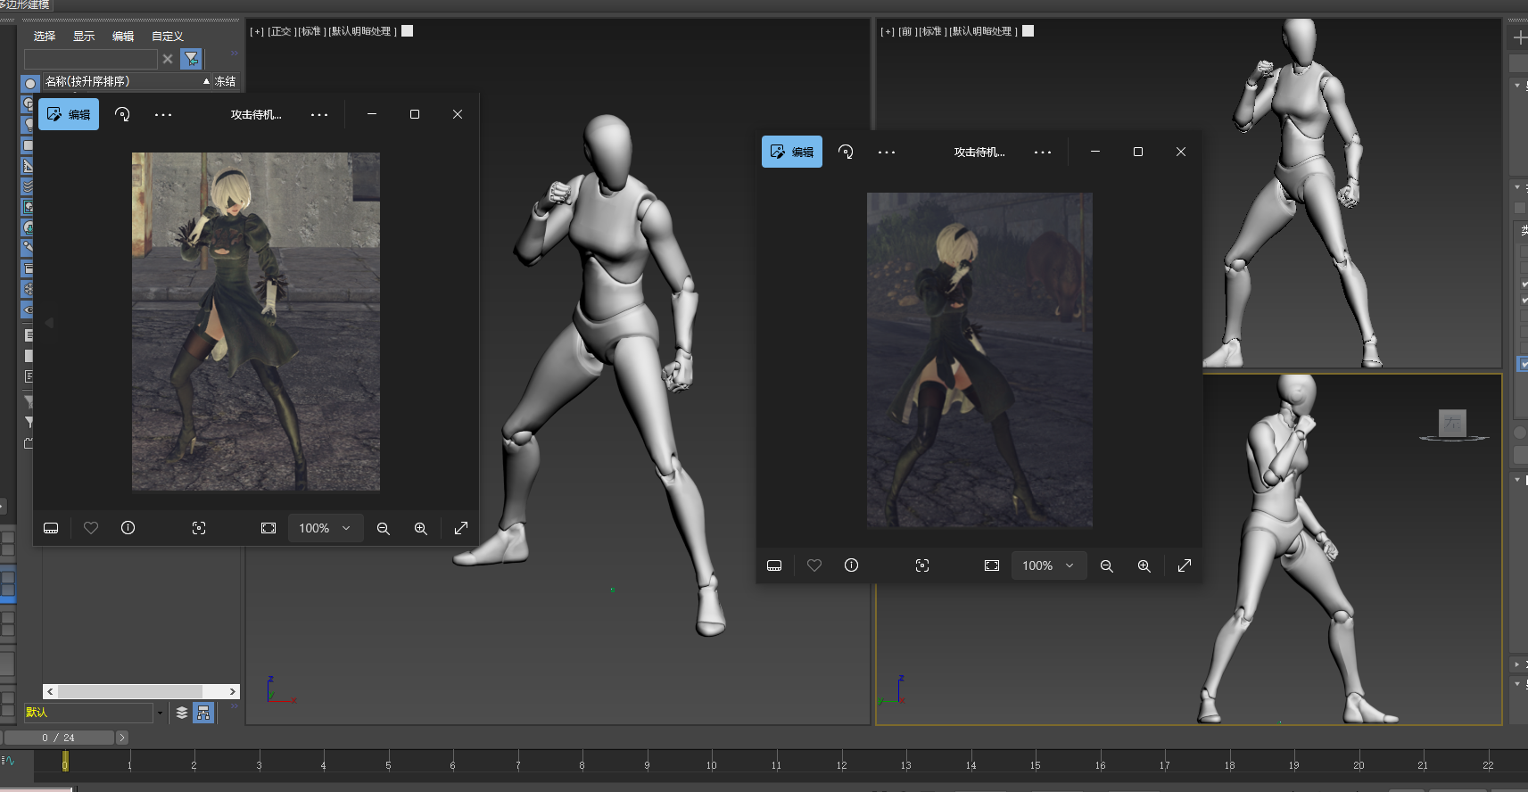1528x792 pixels.
Task: Click 编辑 button in right Photos window
Action: pos(792,152)
